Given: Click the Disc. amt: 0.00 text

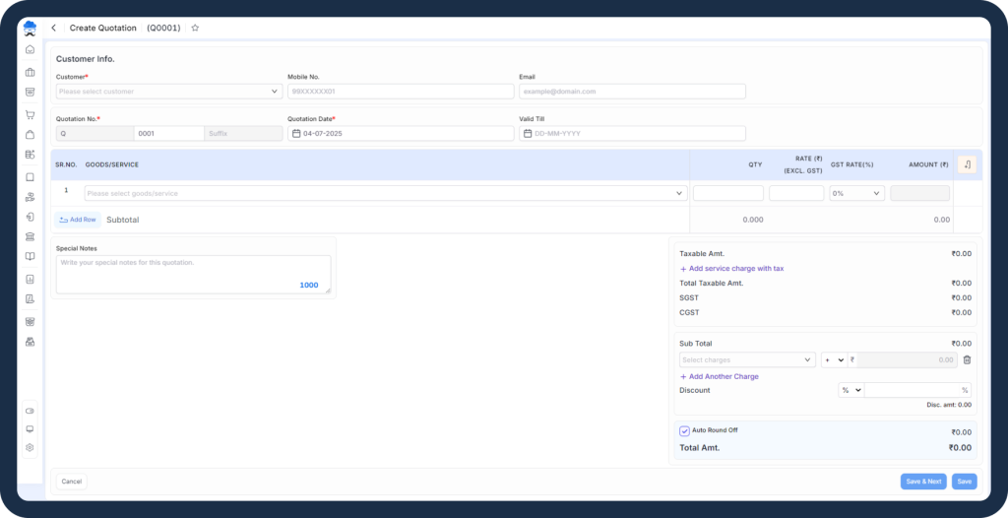Looking at the screenshot, I should click(949, 405).
